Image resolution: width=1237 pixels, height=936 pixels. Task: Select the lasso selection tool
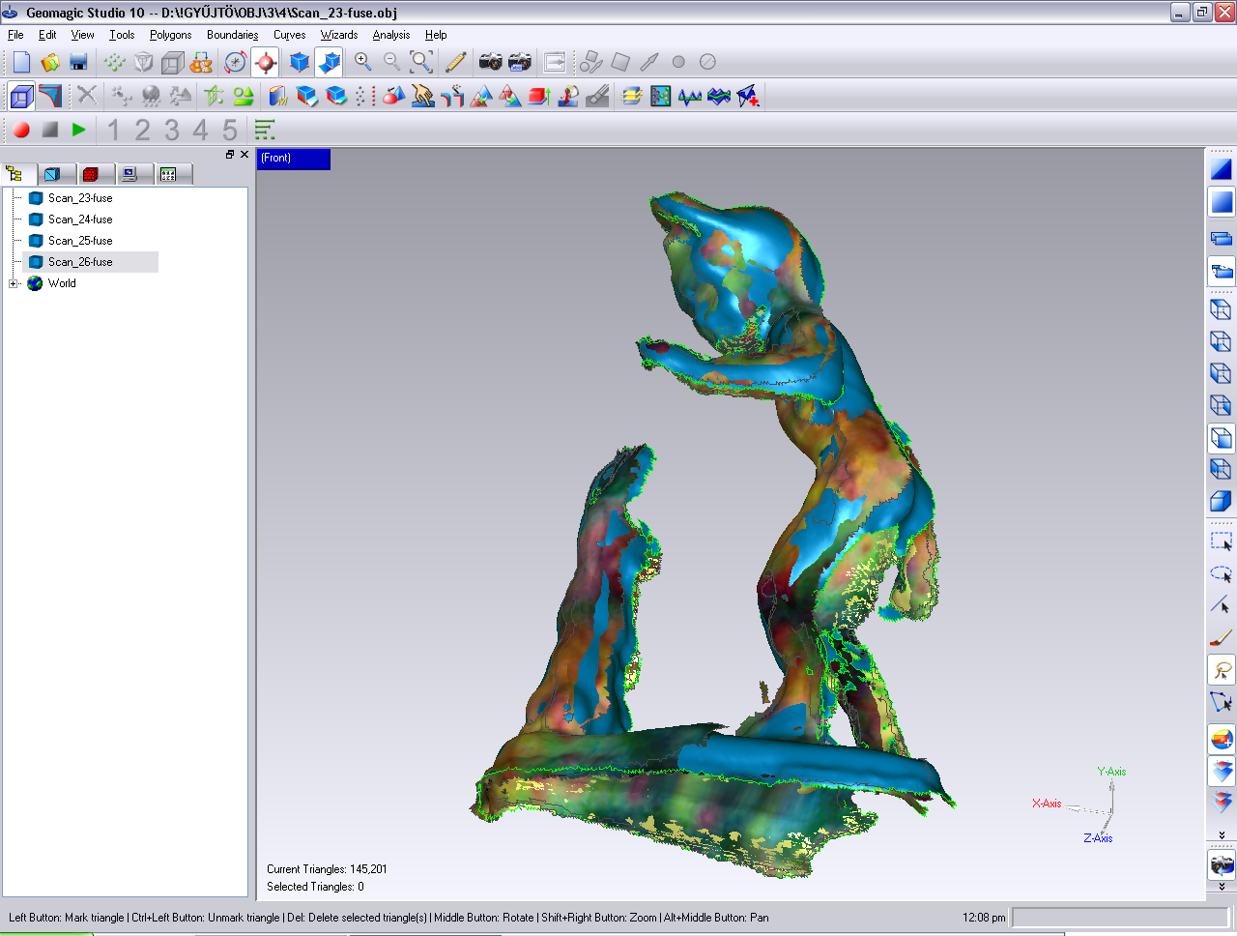click(x=1222, y=670)
